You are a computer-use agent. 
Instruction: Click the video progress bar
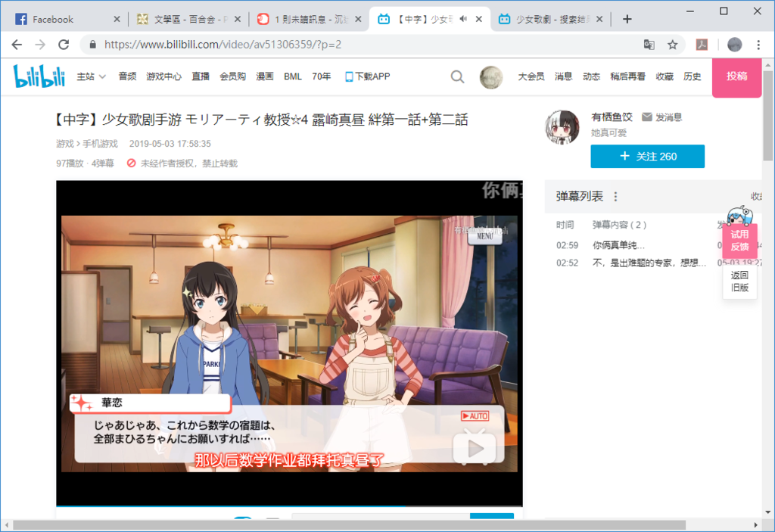coord(289,506)
